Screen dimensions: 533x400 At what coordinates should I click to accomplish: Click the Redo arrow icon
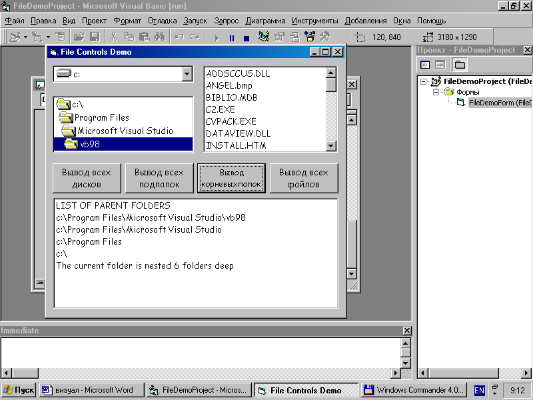[x=195, y=37]
